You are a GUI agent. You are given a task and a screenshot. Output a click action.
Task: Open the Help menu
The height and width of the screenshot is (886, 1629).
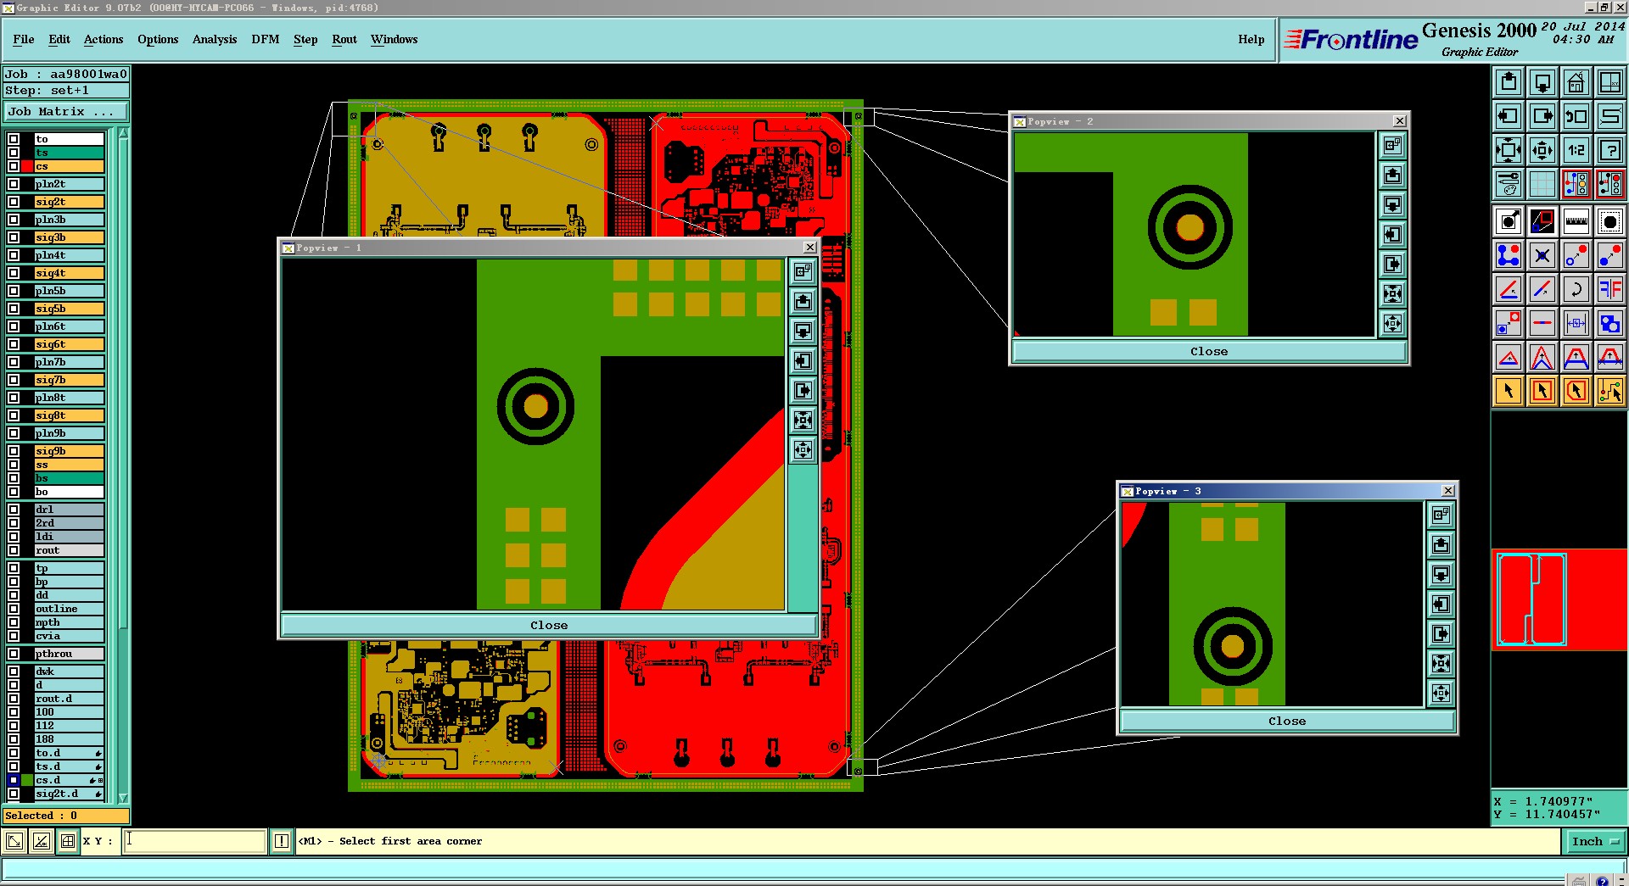(1251, 39)
